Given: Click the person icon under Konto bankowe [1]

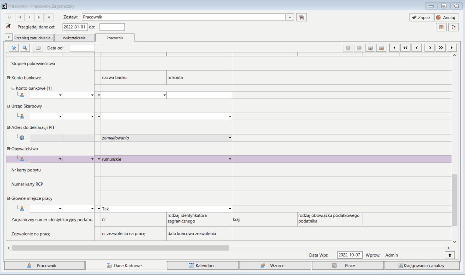Looking at the screenshot, I should [22, 95].
